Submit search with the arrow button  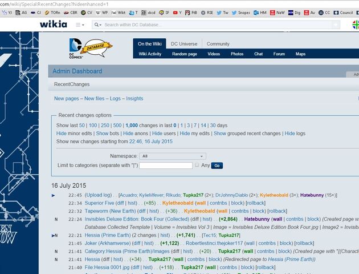click(336, 25)
